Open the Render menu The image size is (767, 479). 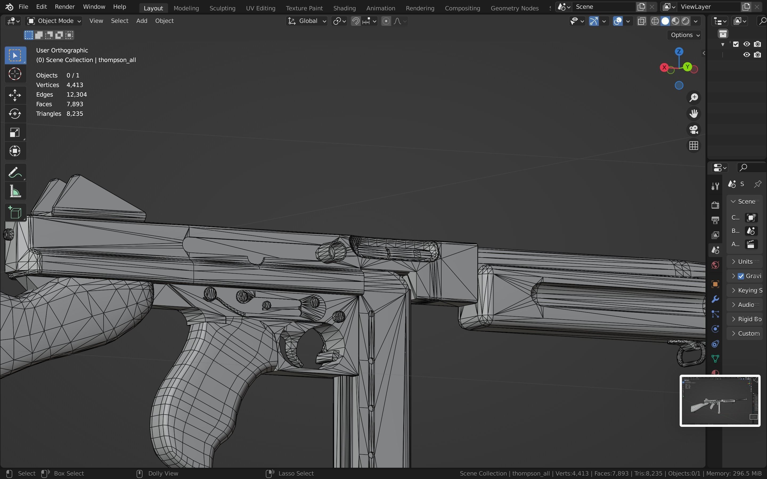[x=65, y=7]
